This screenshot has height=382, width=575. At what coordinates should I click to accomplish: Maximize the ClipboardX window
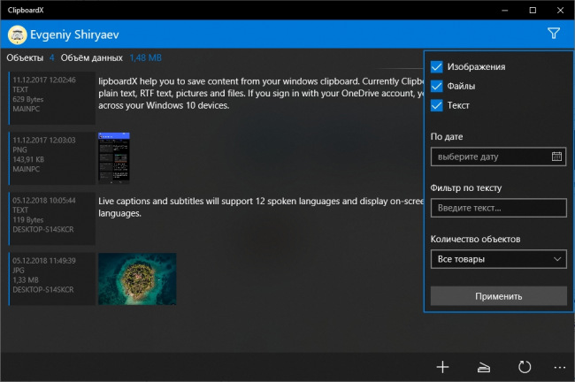coord(533,11)
